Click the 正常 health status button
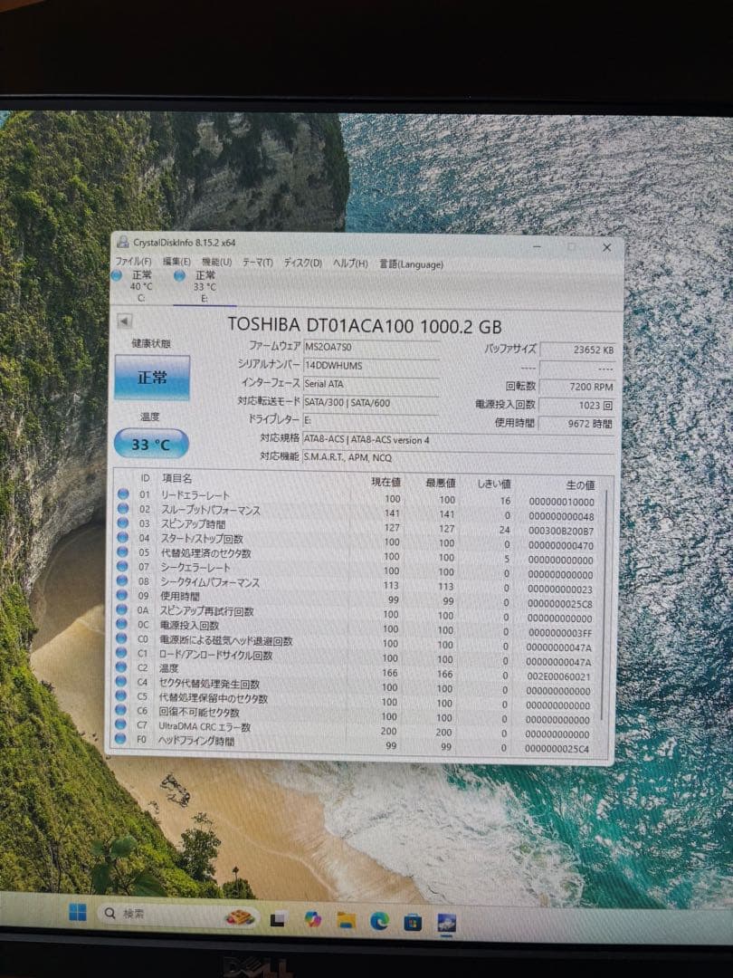 [152, 378]
